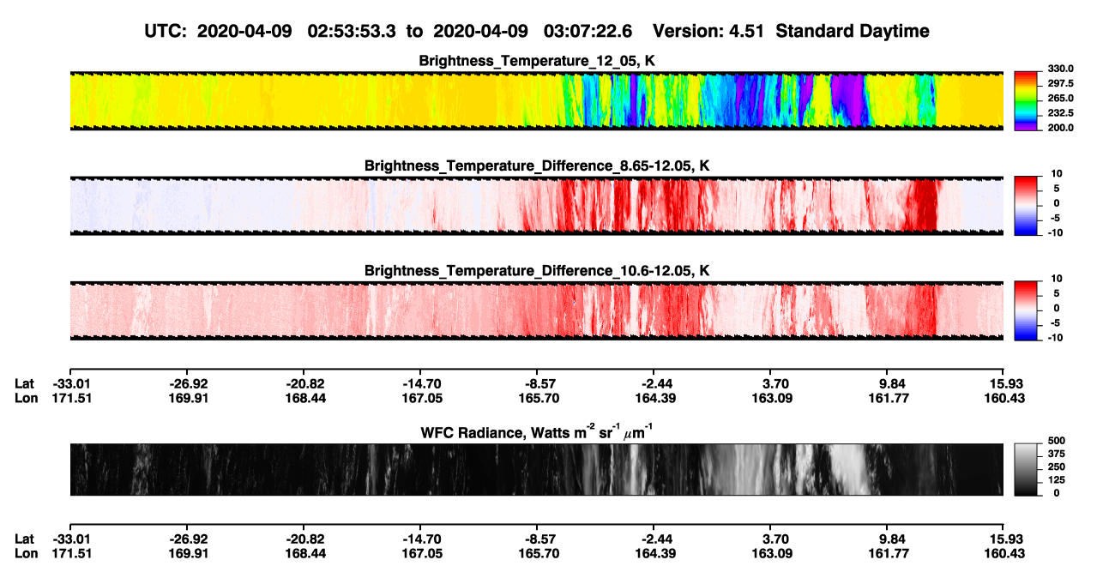This screenshot has width=1115, height=572.
Task: Click latitude 3.70 on the axis above WFC title
Action: (774, 383)
